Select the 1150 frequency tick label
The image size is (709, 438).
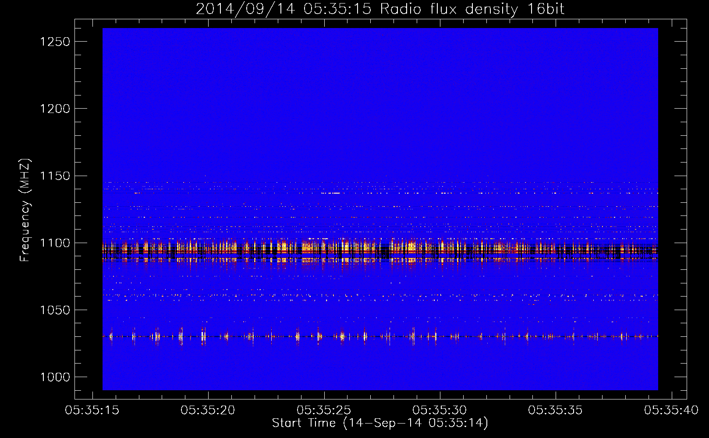point(55,176)
